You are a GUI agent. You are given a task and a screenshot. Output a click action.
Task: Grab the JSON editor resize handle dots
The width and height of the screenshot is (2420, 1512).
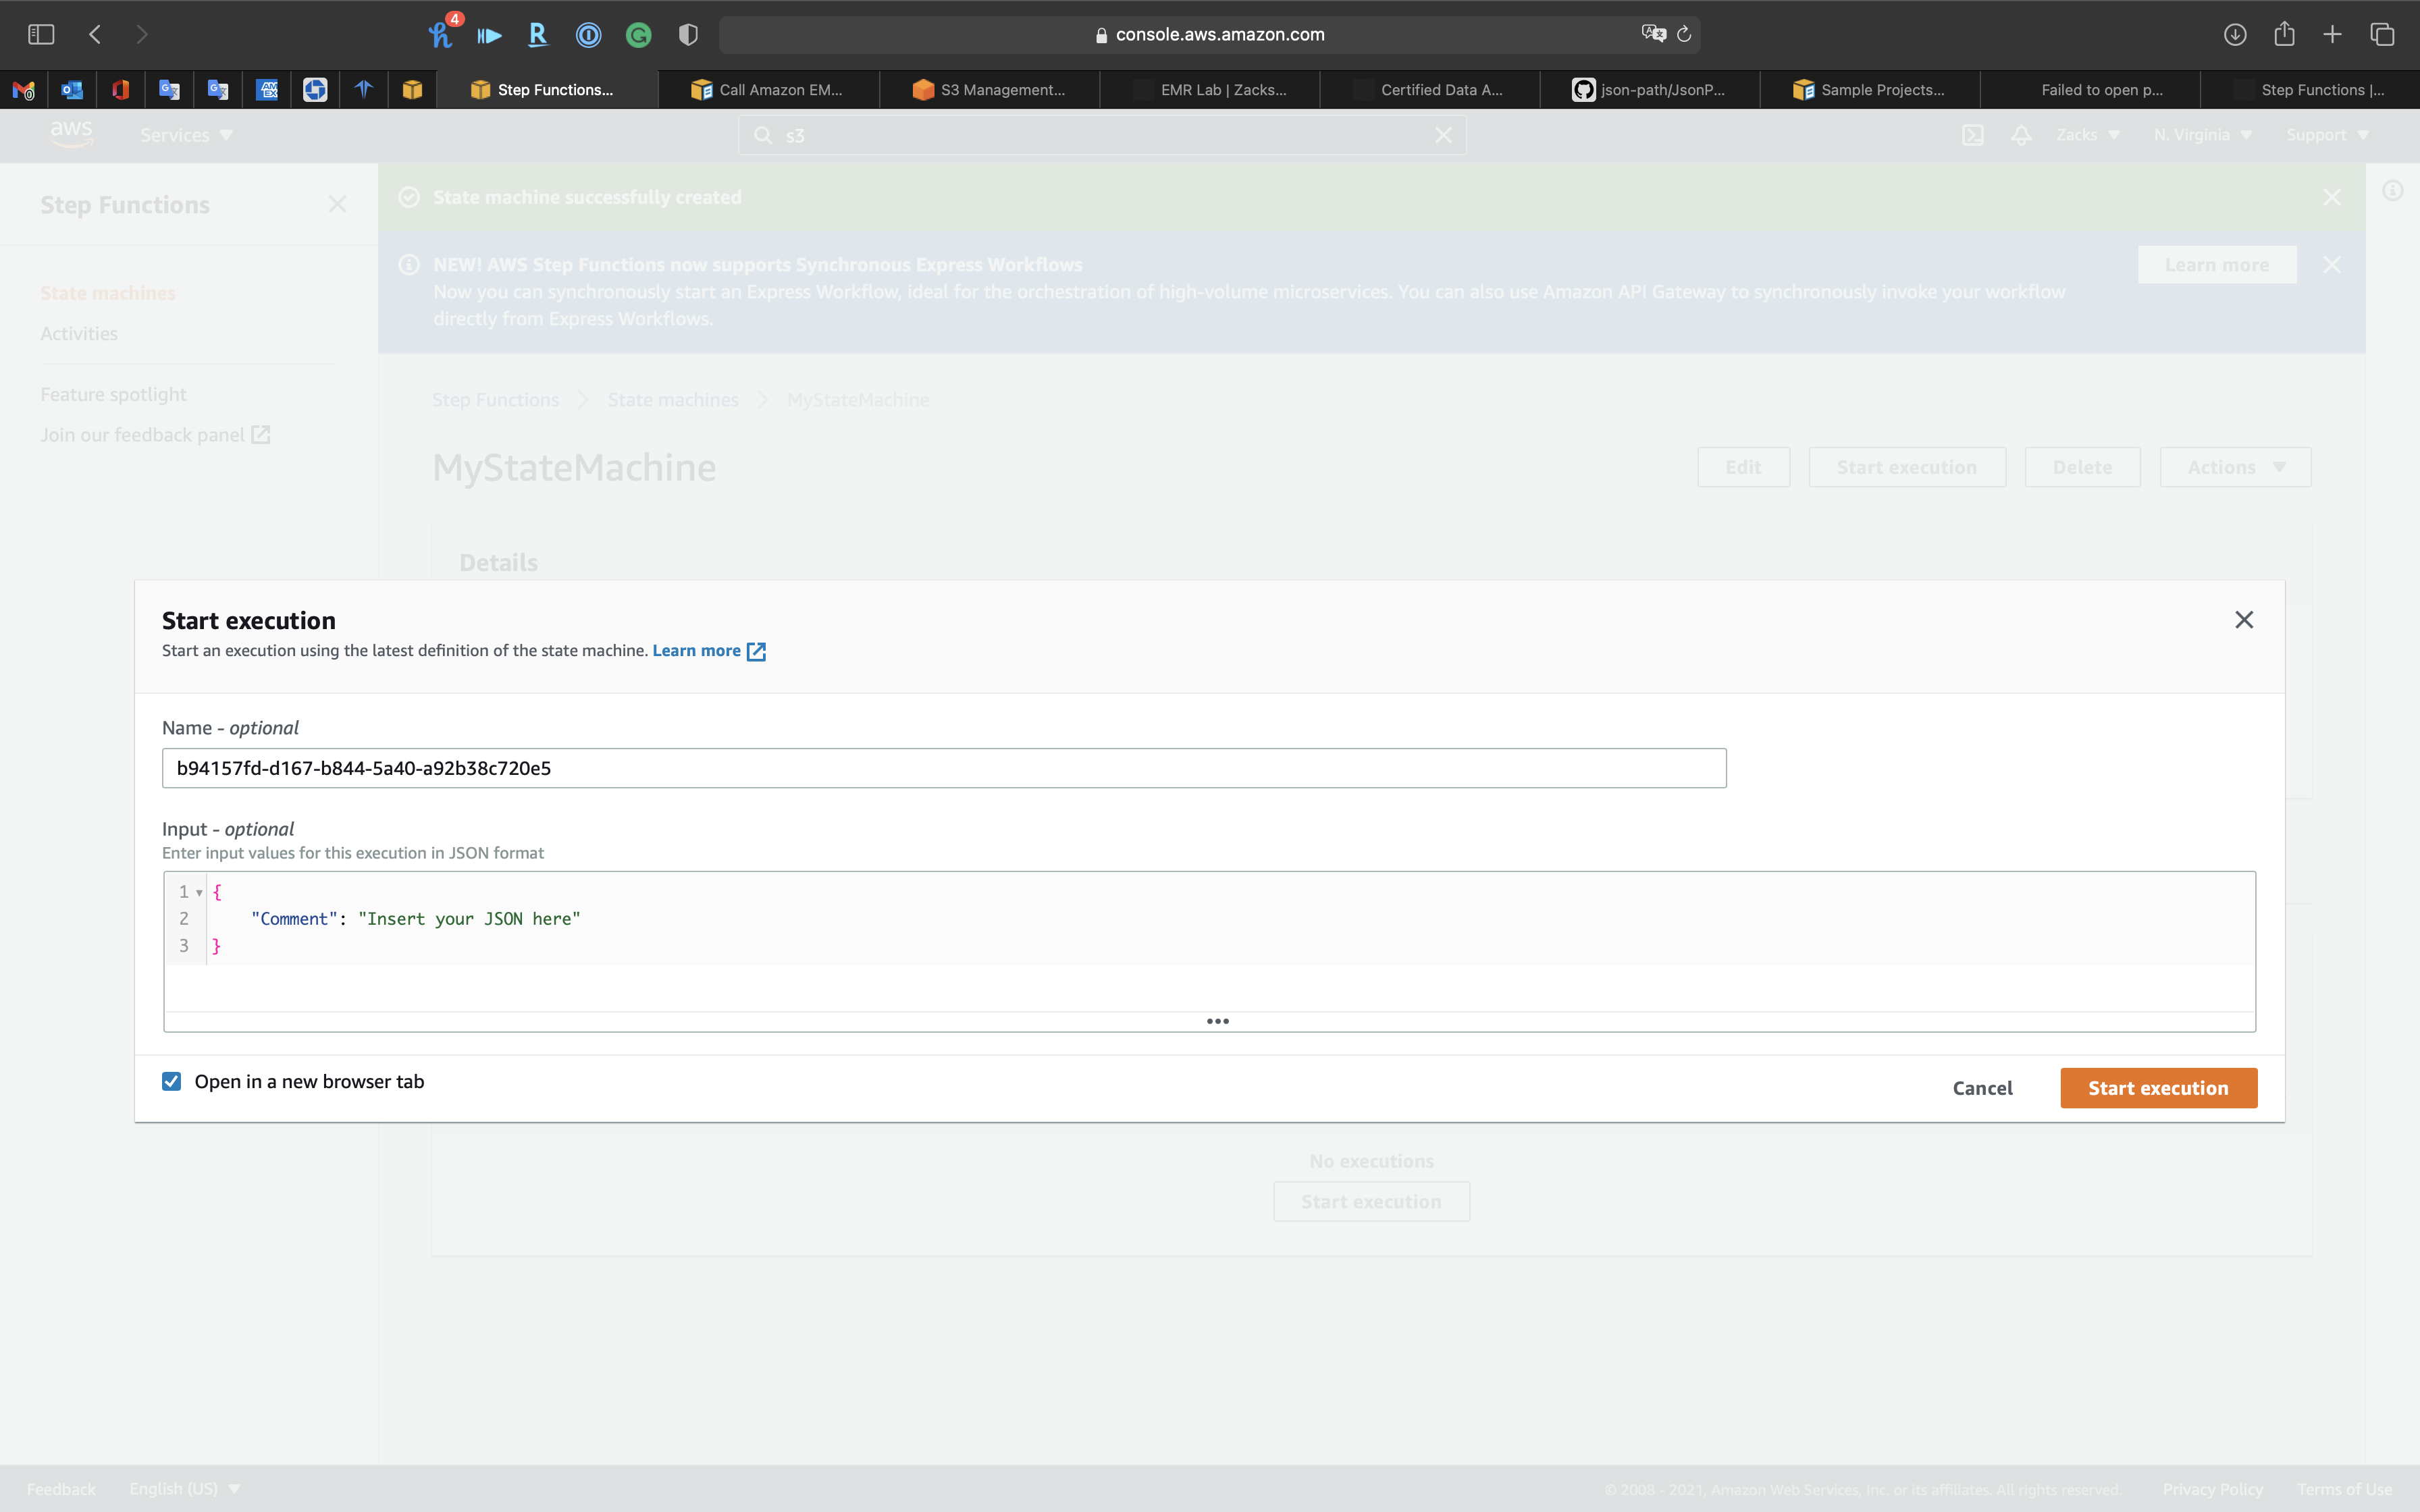pyautogui.click(x=1217, y=1021)
